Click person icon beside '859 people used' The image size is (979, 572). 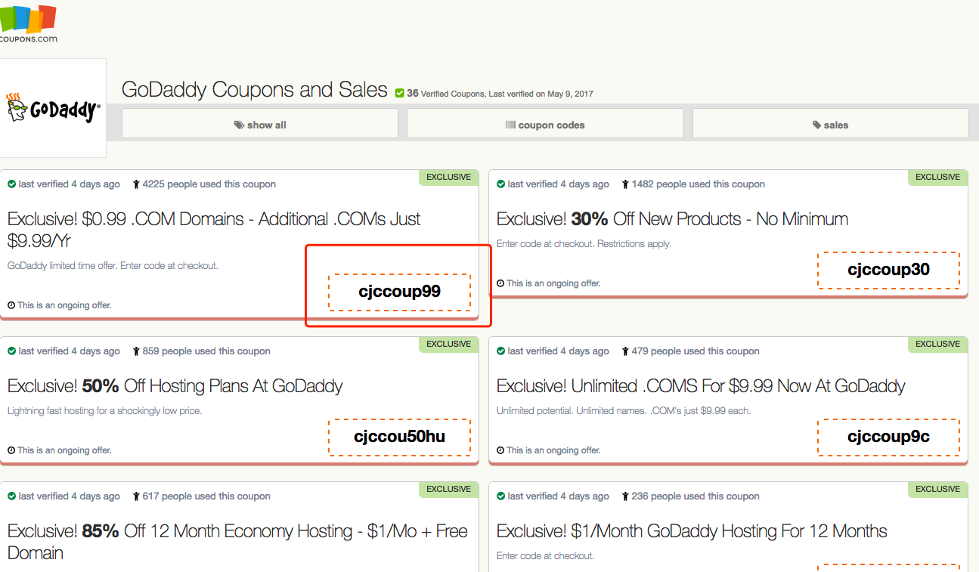pos(136,351)
